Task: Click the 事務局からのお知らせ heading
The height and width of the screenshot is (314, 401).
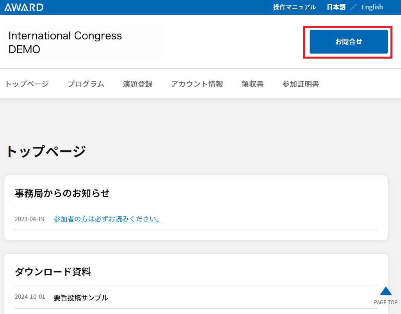Action: coord(62,193)
